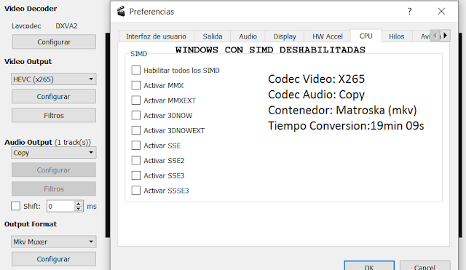Toggle the audio Shift checkbox

[15, 206]
